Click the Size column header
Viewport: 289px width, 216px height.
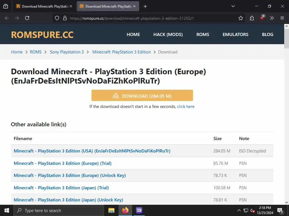218,138
